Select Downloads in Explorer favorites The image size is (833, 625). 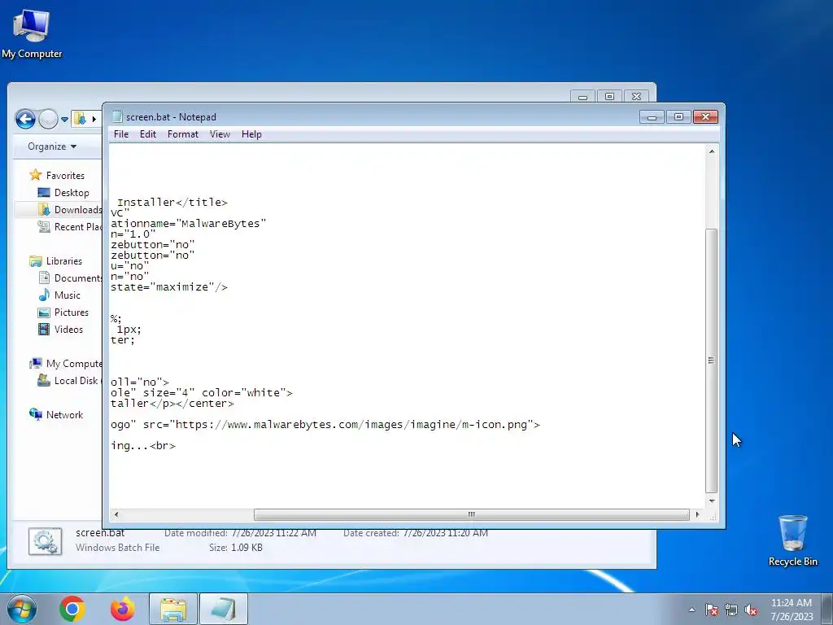coord(77,209)
